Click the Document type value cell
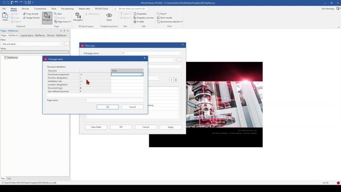The image size is (341, 192). [127, 88]
